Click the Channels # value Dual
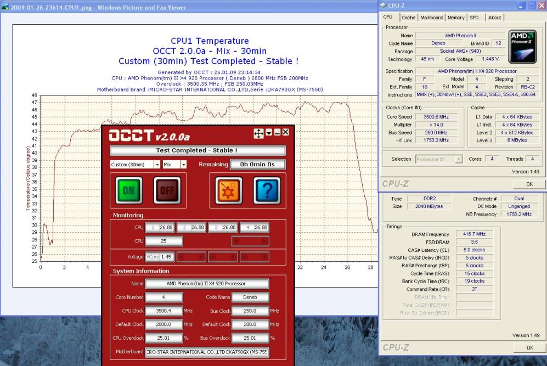Viewport: 547px width, 366px height. point(519,199)
